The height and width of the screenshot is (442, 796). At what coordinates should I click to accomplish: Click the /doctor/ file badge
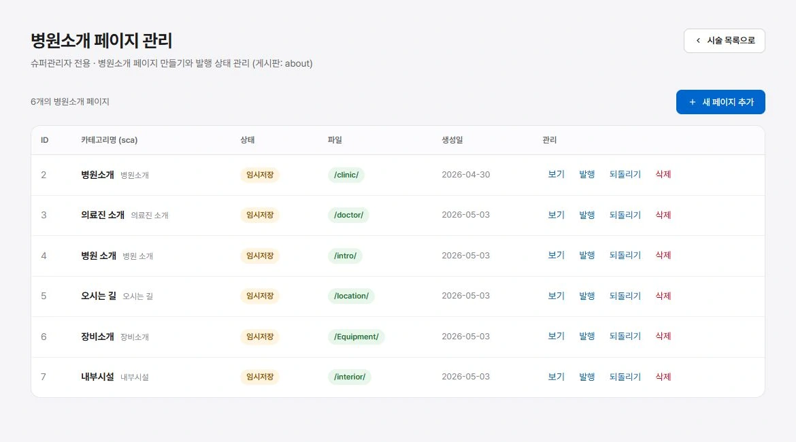tap(348, 215)
